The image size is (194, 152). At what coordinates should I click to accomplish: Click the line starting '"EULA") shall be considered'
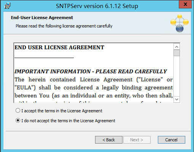(x=94, y=88)
